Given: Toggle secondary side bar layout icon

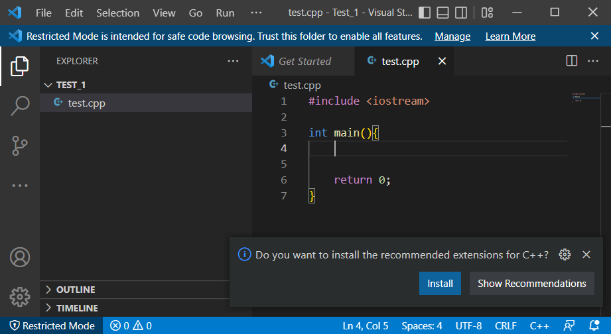Looking at the screenshot, I should point(461,13).
